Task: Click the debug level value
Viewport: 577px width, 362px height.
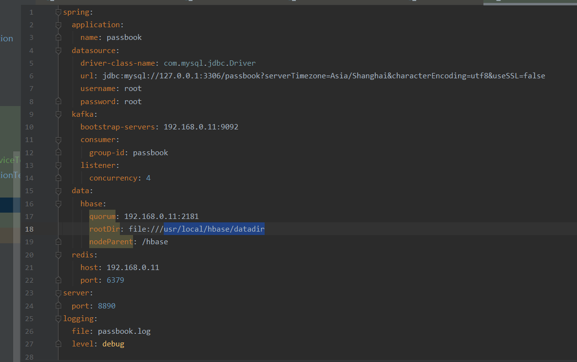Action: click(x=114, y=344)
